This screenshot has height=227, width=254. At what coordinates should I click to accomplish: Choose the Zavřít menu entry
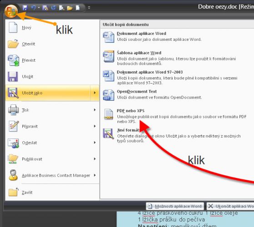coord(52,192)
